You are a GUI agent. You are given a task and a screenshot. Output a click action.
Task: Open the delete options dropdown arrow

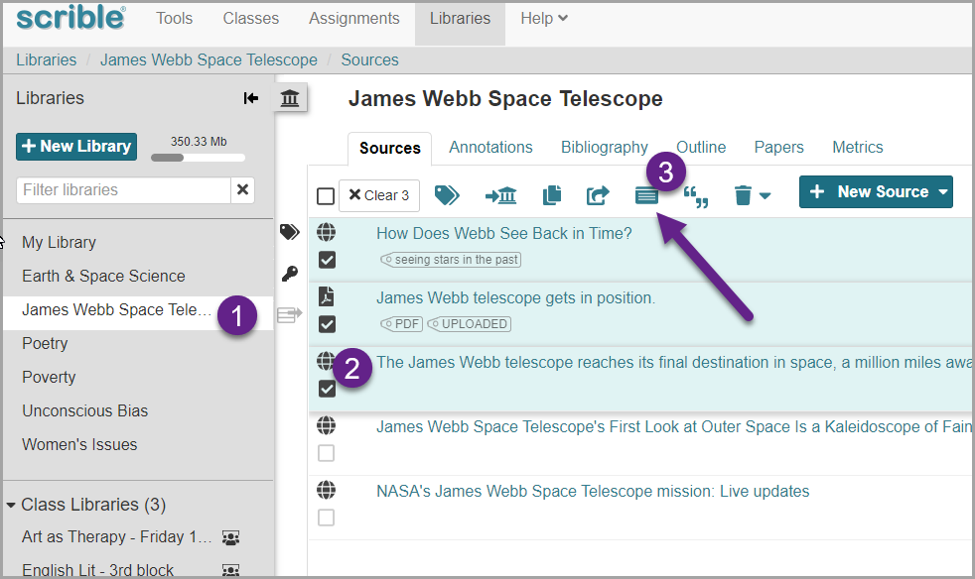click(766, 196)
